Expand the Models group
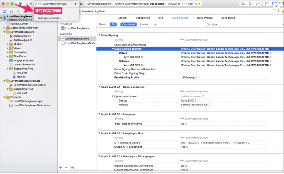 click(x=7, y=44)
